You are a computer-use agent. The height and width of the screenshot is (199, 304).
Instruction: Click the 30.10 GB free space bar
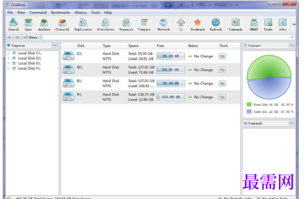click(x=171, y=83)
